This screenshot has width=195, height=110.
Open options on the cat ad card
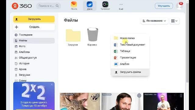point(97,96)
